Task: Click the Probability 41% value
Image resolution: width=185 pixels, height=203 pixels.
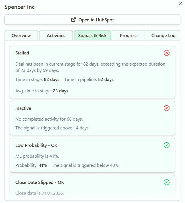Action: [x=43, y=165]
